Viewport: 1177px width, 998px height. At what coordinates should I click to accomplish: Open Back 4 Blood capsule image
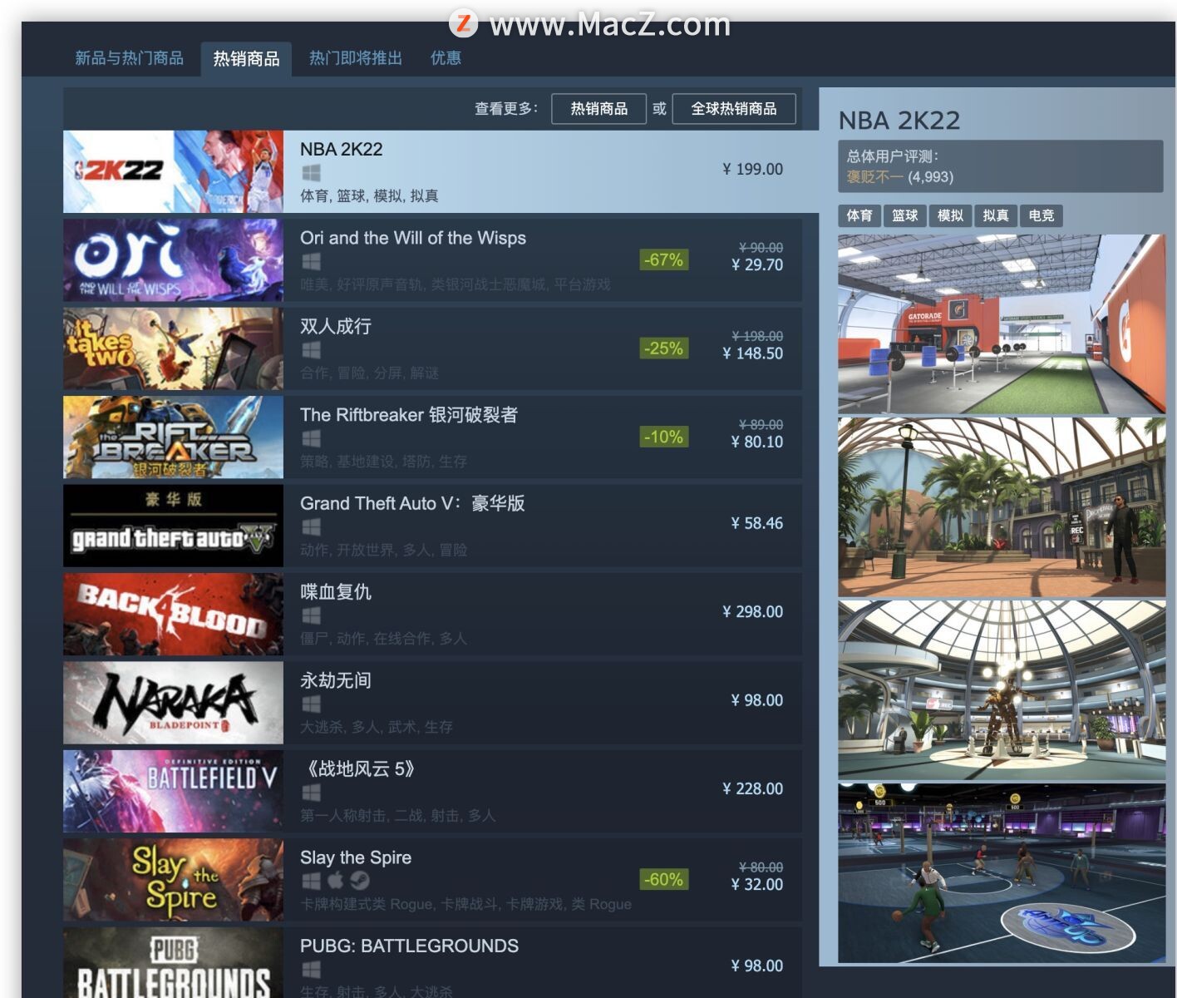click(x=173, y=615)
